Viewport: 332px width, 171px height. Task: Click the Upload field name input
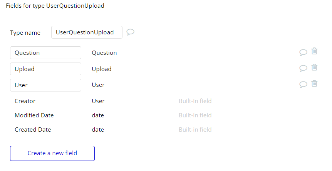pos(45,69)
